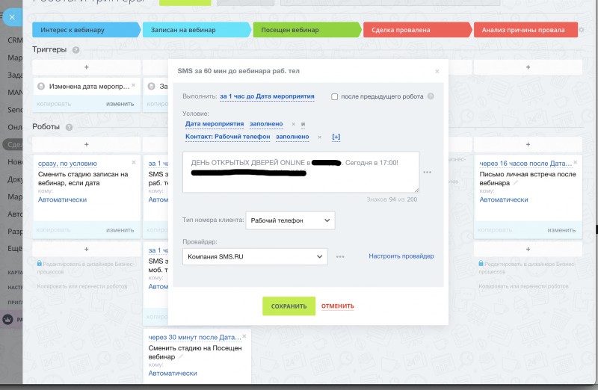Image resolution: width=598 pixels, height=390 pixels.
Task: Enable the 'после предыдущего робота' checkbox
Action: [334, 97]
